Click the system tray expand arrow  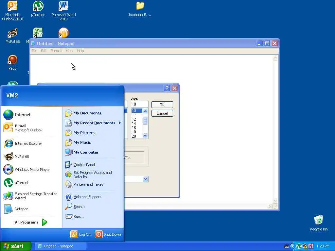(293, 246)
